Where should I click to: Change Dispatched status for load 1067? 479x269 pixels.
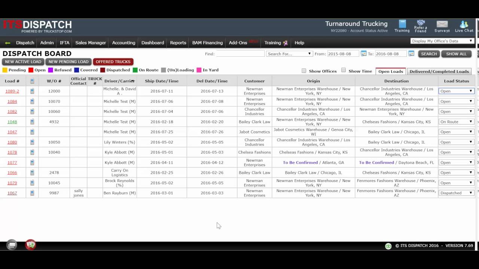click(x=456, y=193)
